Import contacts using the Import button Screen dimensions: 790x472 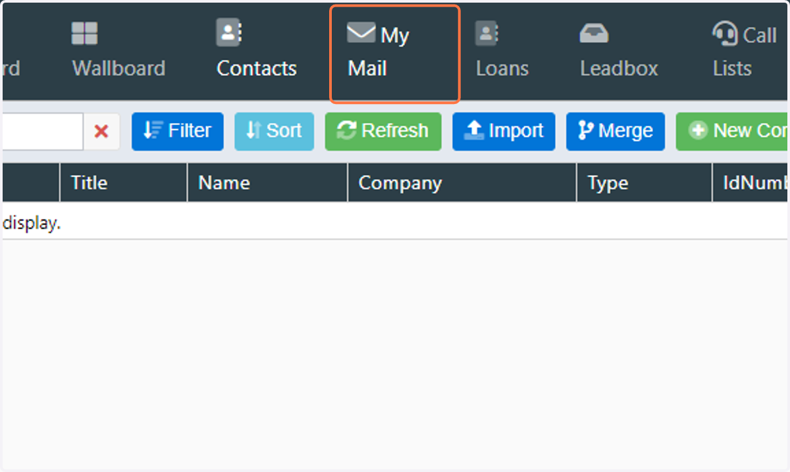coord(504,131)
